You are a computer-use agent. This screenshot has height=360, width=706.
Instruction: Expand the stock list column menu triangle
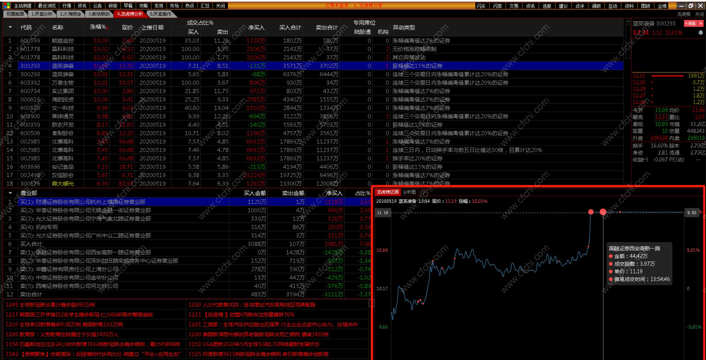(x=10, y=28)
